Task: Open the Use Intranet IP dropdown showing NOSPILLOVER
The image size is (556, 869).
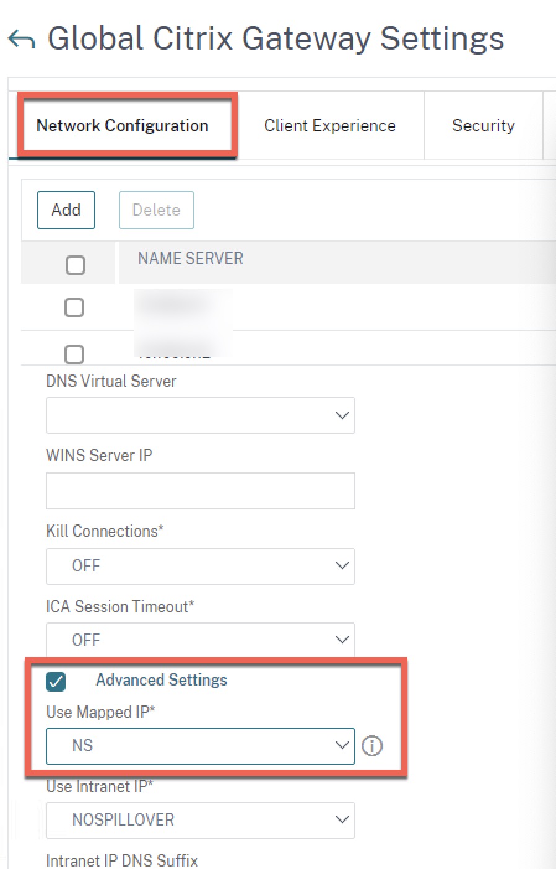Action: (200, 820)
